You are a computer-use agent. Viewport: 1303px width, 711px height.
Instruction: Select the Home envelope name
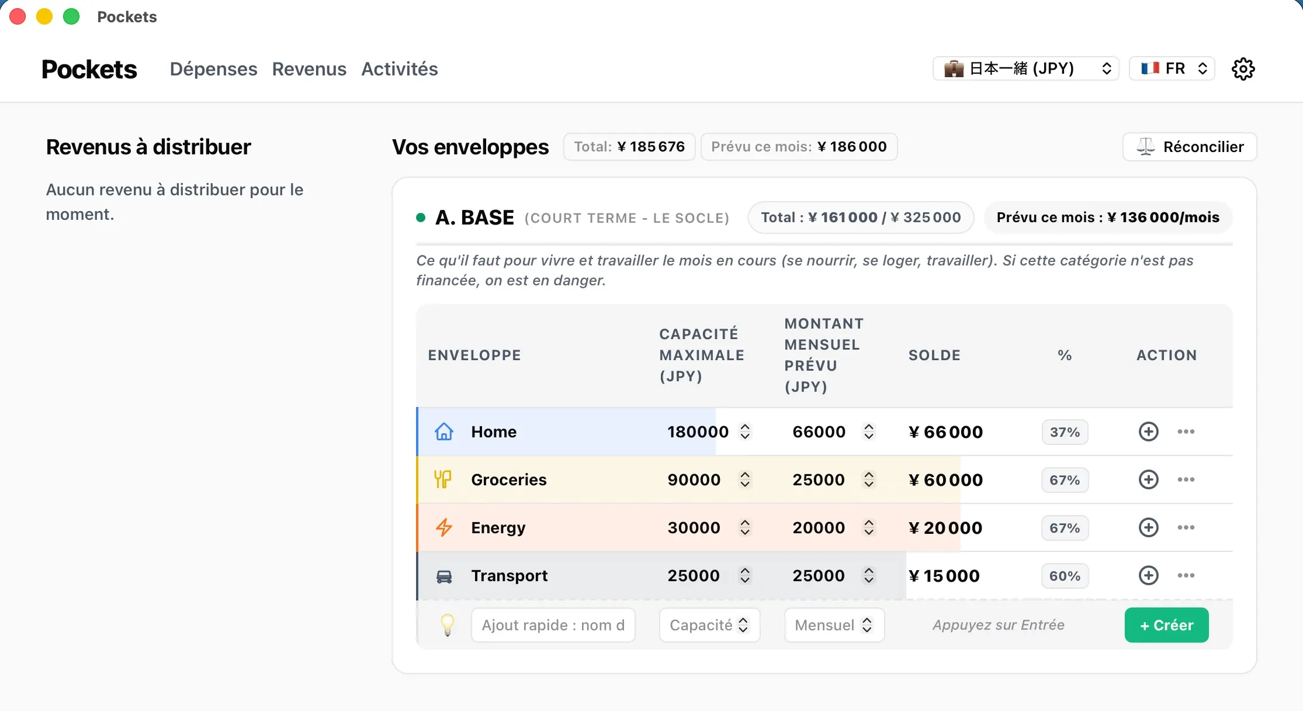click(494, 432)
